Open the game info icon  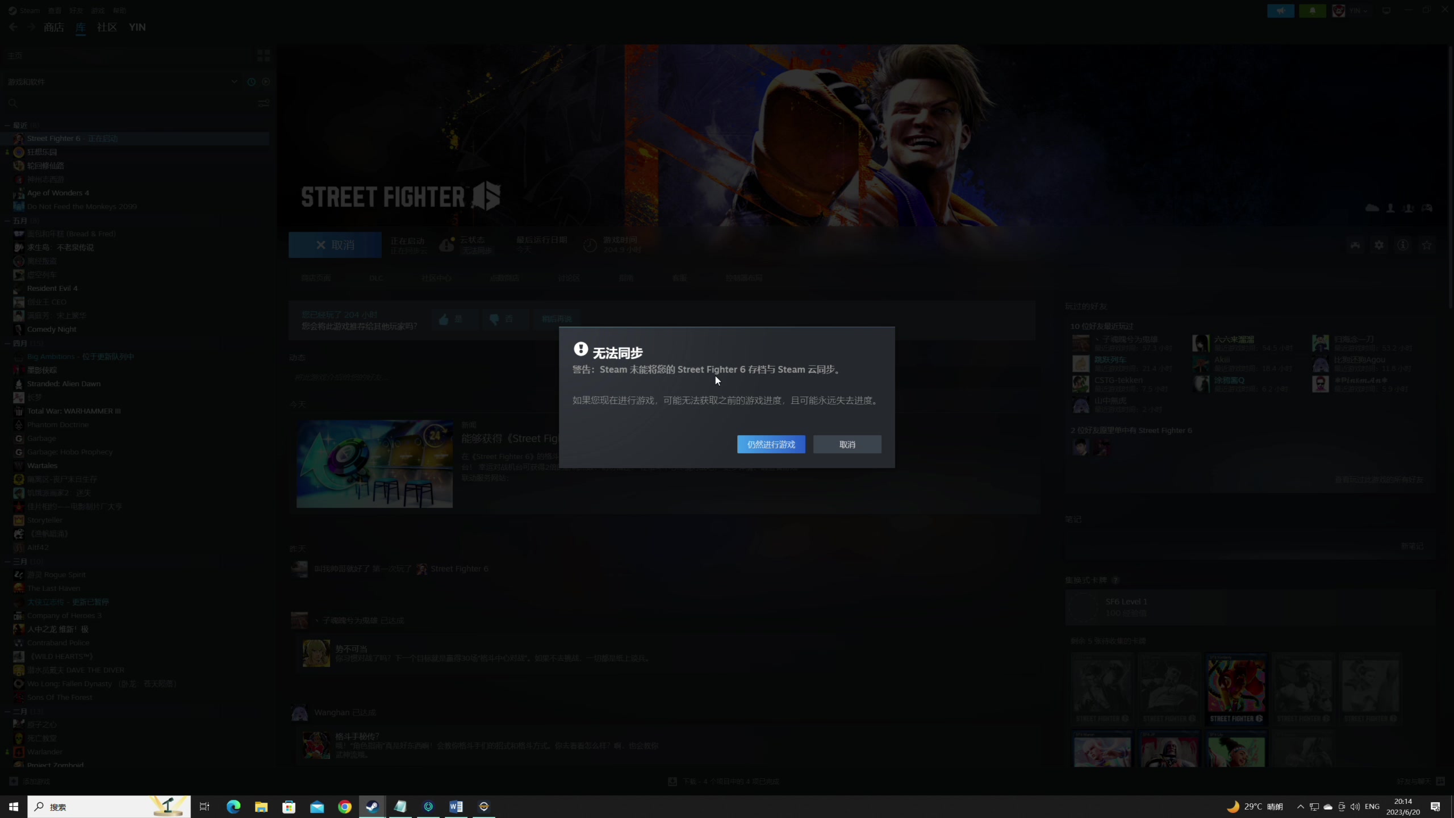pyautogui.click(x=1403, y=245)
